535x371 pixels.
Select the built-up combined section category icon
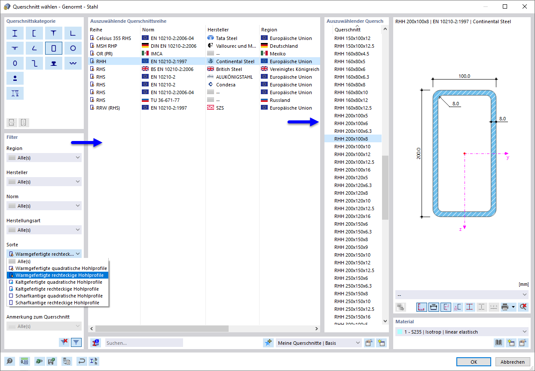pyautogui.click(x=15, y=93)
